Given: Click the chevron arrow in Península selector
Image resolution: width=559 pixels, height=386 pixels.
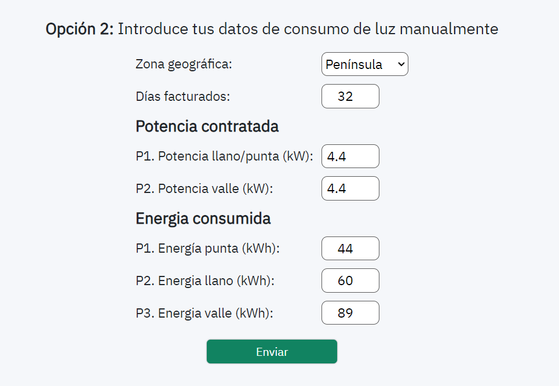Looking at the screenshot, I should tap(401, 64).
